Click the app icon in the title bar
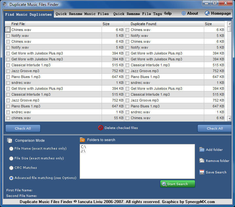The height and width of the screenshot is (207, 235). 5,4
